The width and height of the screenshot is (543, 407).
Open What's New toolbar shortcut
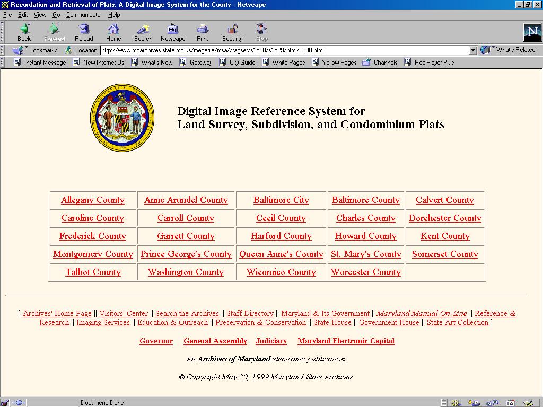tap(152, 63)
